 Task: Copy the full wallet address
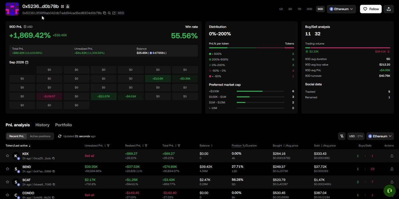(x=104, y=13)
